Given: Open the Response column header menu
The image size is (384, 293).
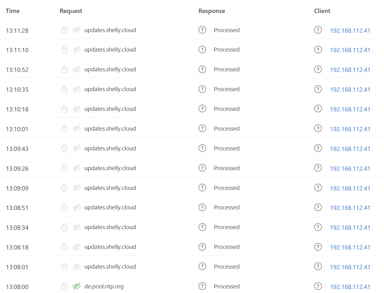Looking at the screenshot, I should pyautogui.click(x=211, y=11).
